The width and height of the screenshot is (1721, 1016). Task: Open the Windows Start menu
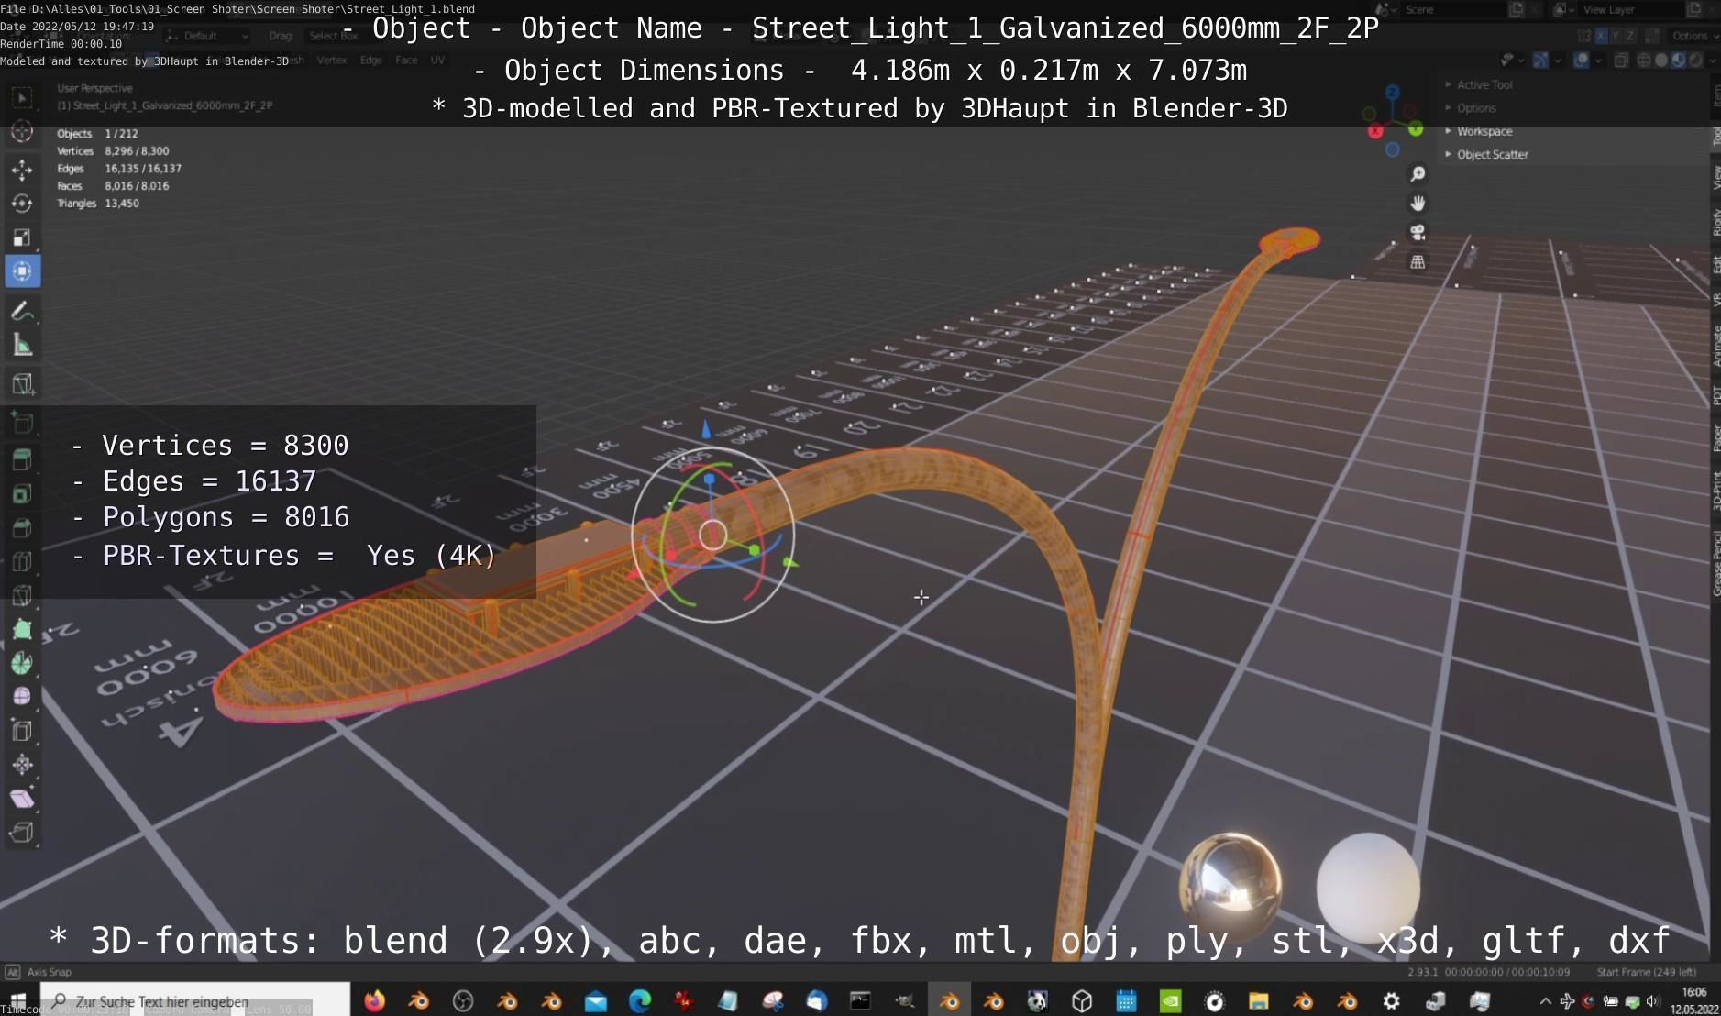point(19,999)
